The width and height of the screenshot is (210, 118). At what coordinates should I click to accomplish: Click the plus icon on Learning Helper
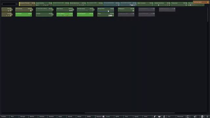coord(208,2)
